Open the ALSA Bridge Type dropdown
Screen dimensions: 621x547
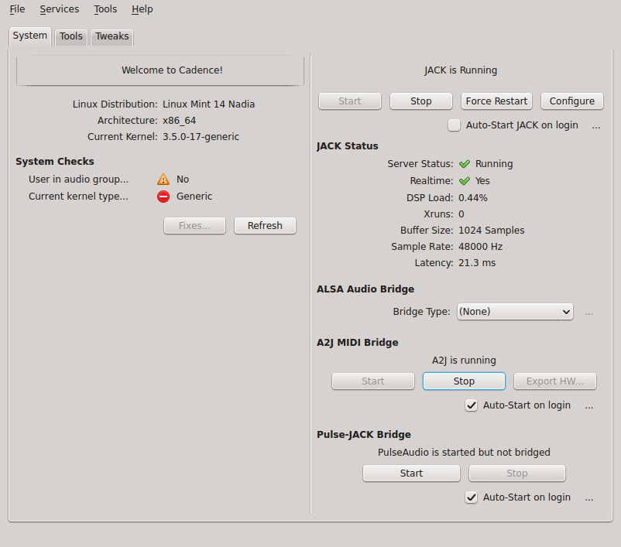coord(515,312)
